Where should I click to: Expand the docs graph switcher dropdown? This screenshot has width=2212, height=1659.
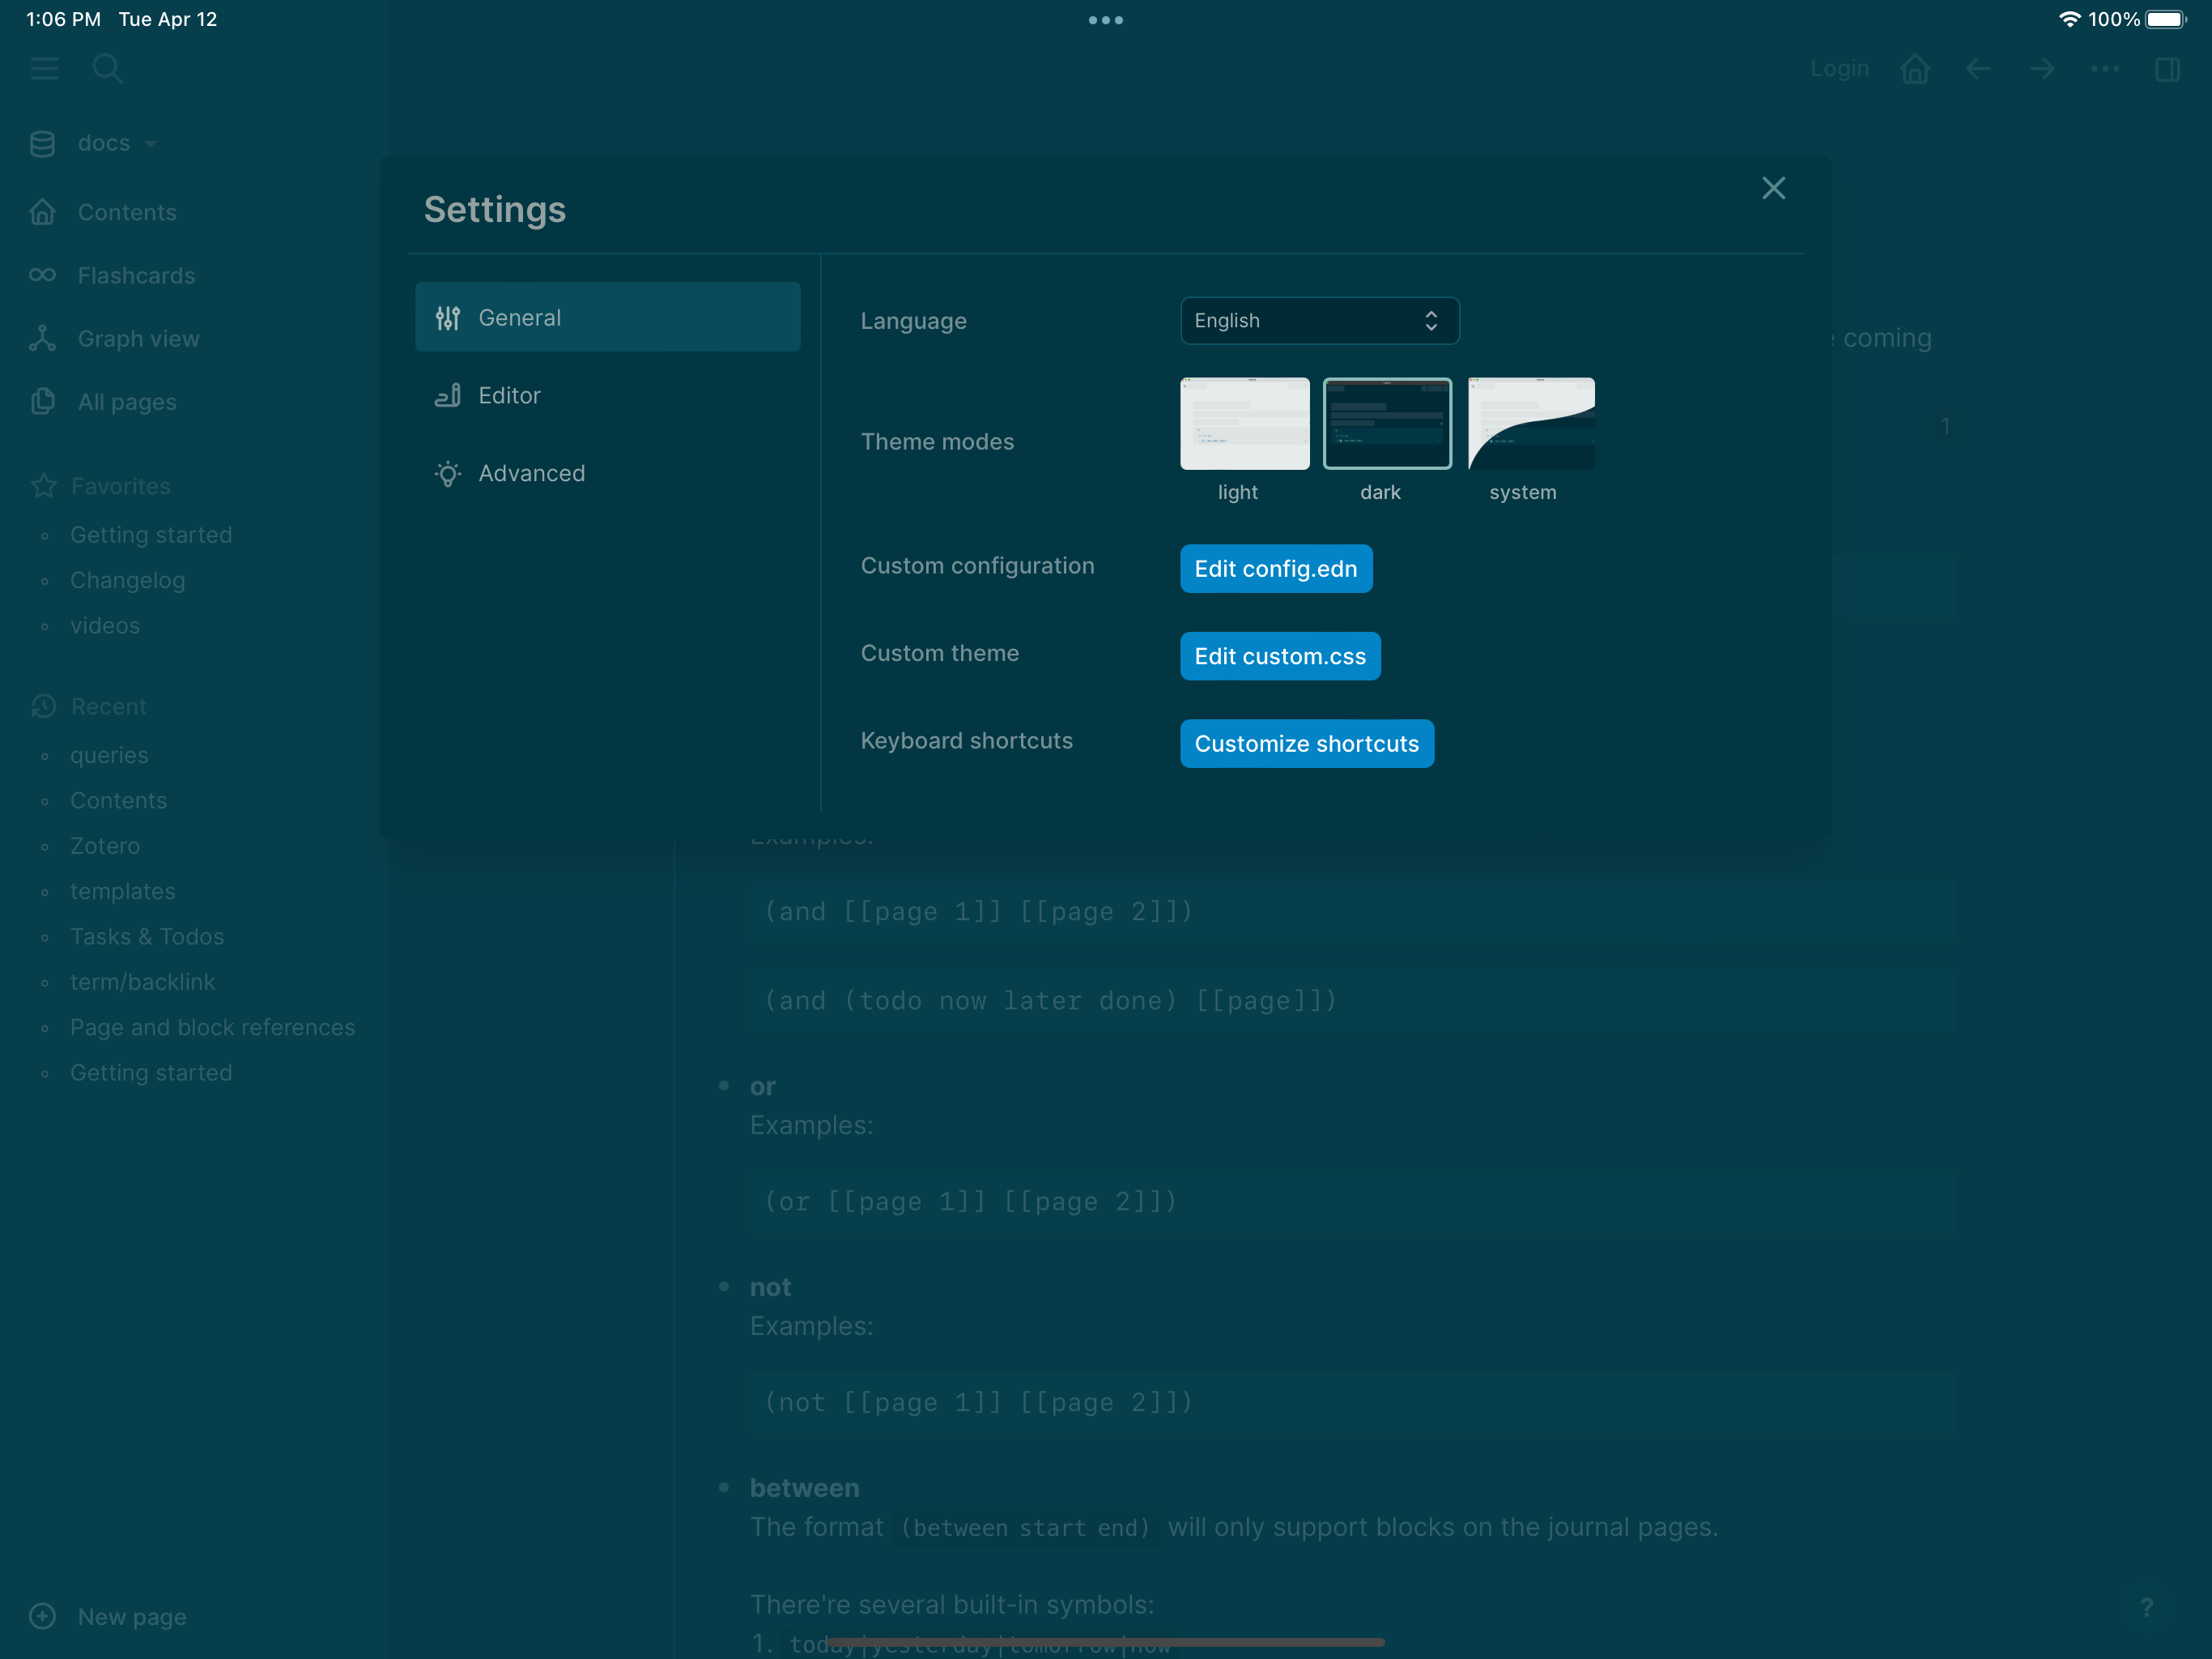pos(104,143)
